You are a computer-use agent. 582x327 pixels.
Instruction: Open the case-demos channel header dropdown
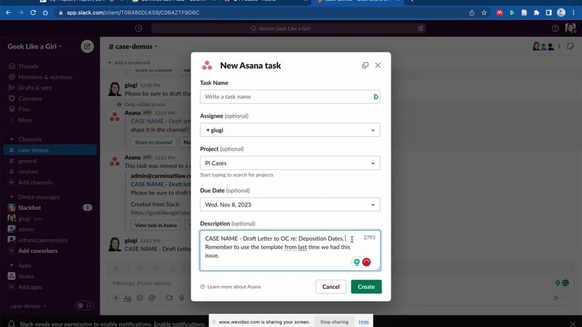click(x=133, y=46)
